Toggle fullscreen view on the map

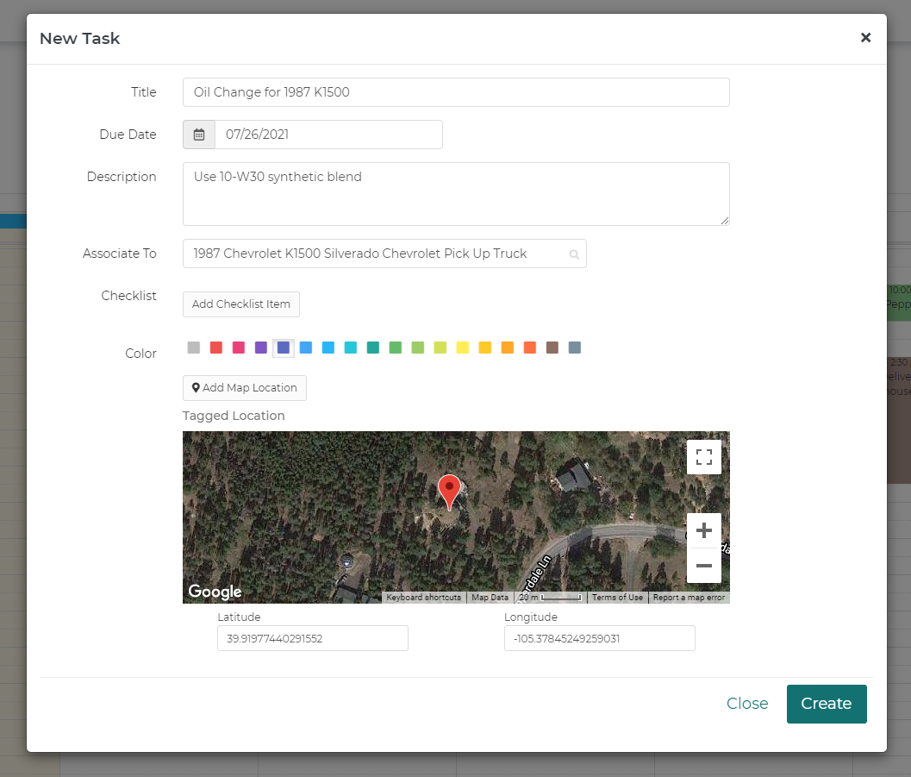pos(703,457)
